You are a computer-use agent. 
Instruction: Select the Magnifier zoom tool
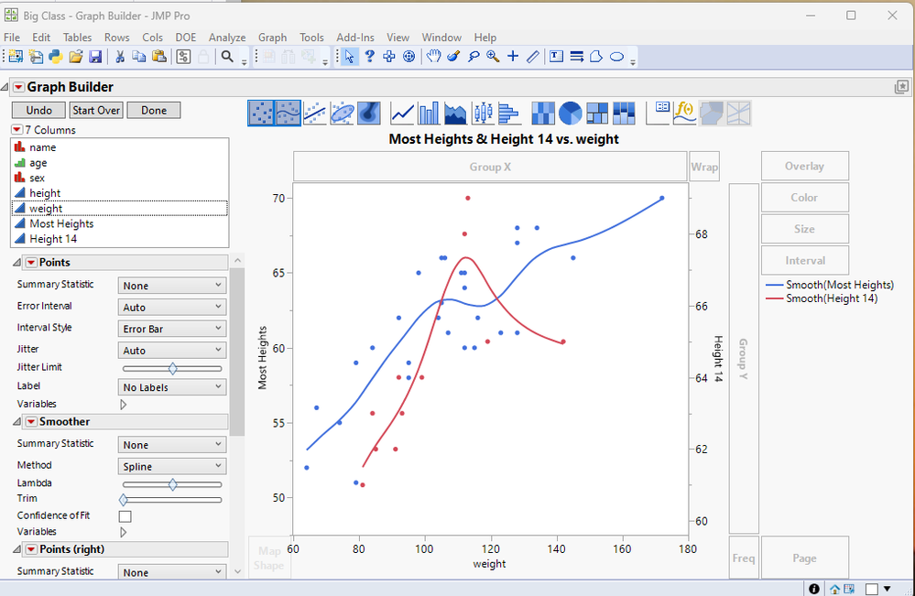point(493,57)
